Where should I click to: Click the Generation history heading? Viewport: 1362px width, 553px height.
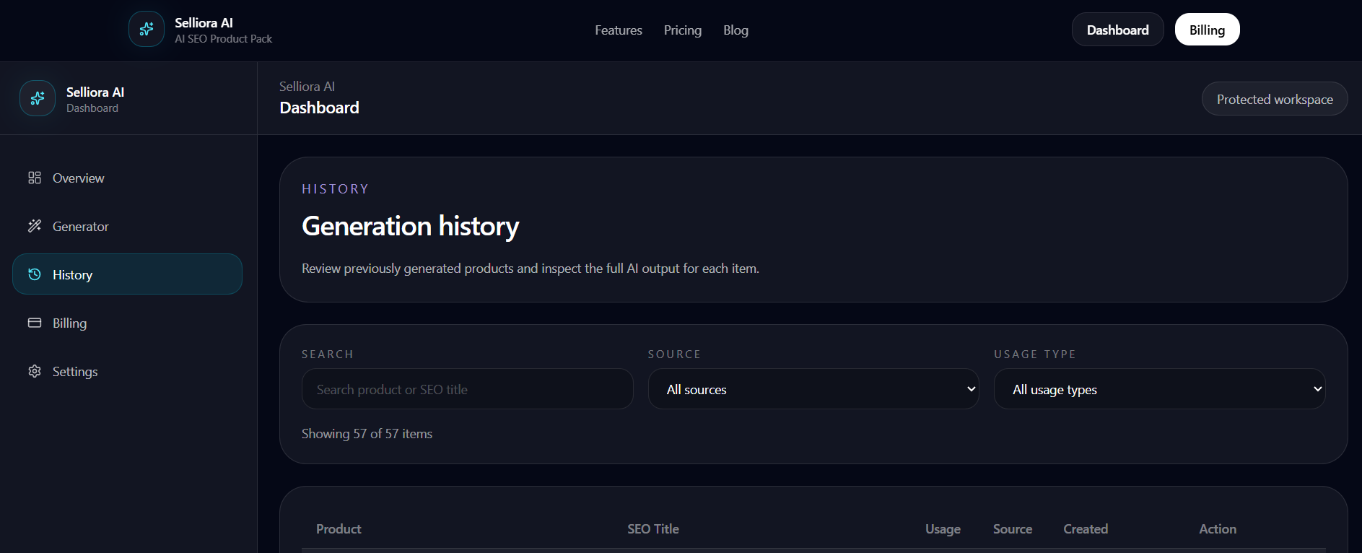[x=410, y=226]
